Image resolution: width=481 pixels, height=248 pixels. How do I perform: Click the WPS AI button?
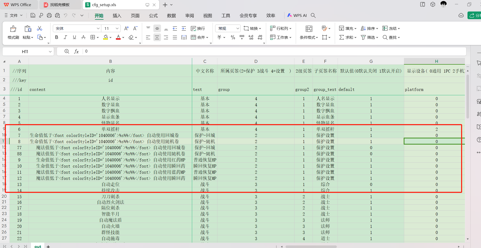coord(297,16)
